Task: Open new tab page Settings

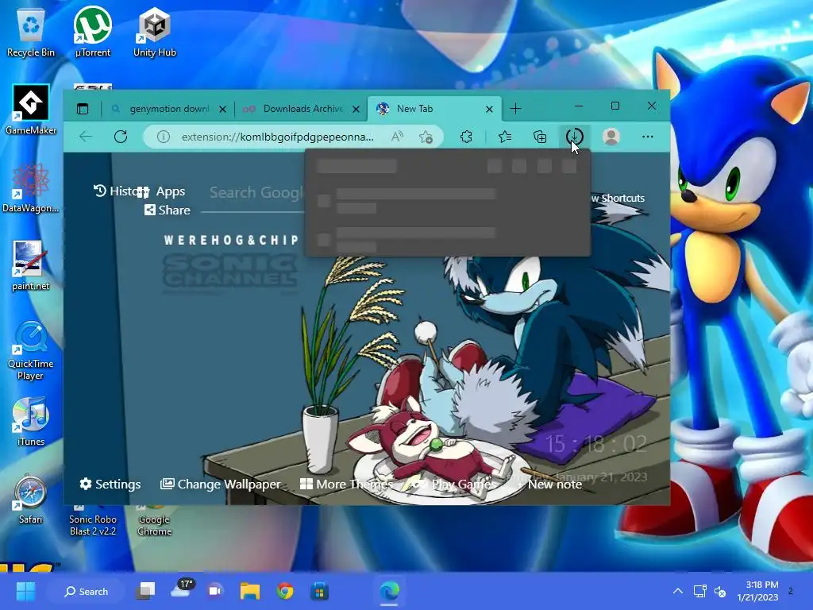Action: [110, 484]
